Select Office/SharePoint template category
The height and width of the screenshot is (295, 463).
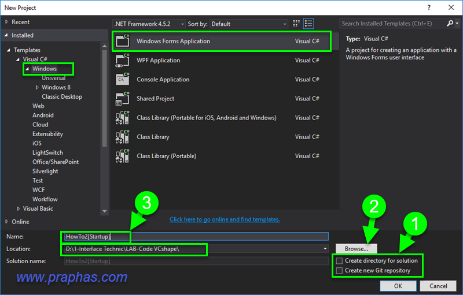point(56,162)
